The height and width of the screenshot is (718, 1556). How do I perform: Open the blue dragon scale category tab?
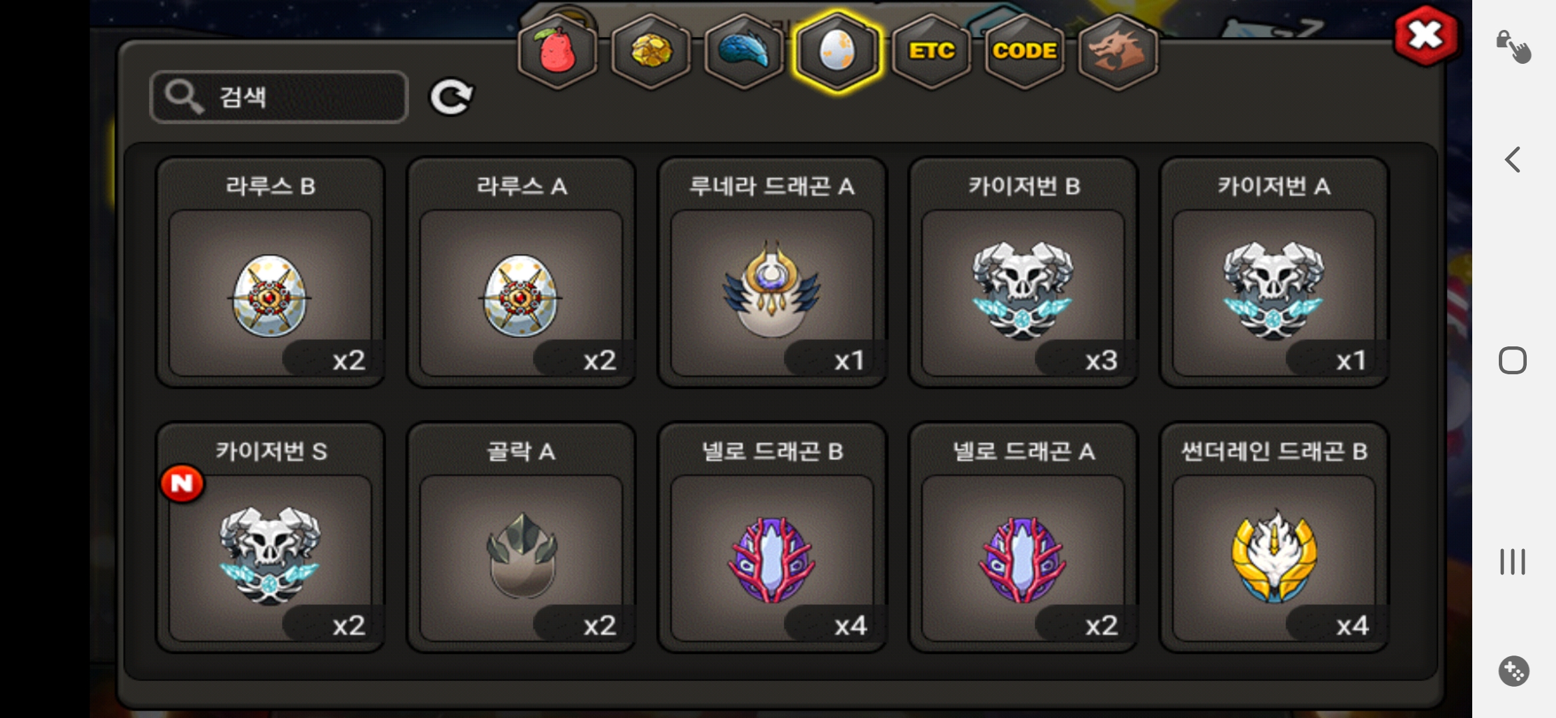744,51
